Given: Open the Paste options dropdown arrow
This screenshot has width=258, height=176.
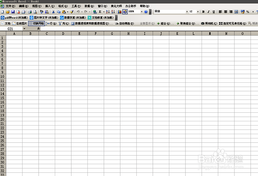Looking at the screenshot, I should (68, 12).
